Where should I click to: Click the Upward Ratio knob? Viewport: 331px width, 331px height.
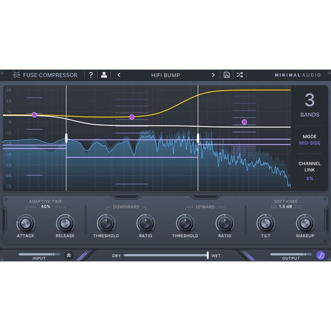click(225, 223)
